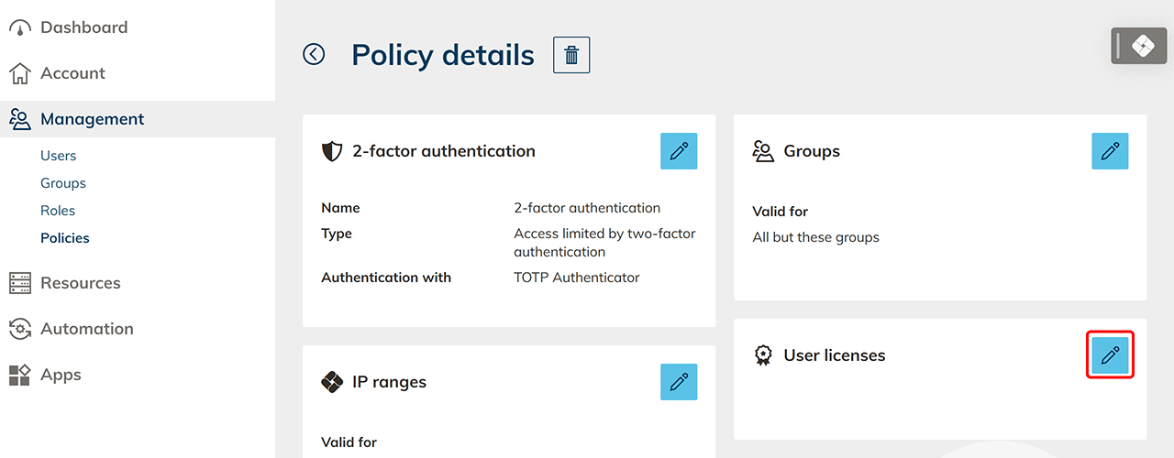Click the shield icon beside 2-factor authentication
This screenshot has width=1174, height=458.
click(332, 151)
